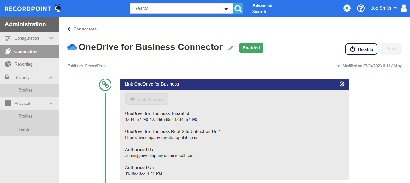410x183 pixels.
Task: Click the magnifying glass search button
Action: (238, 8)
